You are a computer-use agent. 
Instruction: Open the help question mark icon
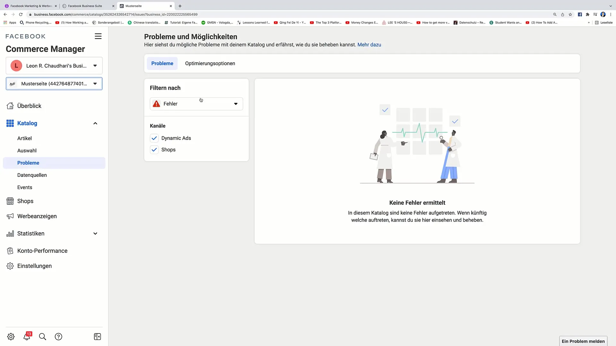pyautogui.click(x=58, y=336)
